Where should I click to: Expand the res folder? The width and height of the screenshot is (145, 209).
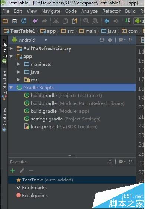[x=19, y=80]
